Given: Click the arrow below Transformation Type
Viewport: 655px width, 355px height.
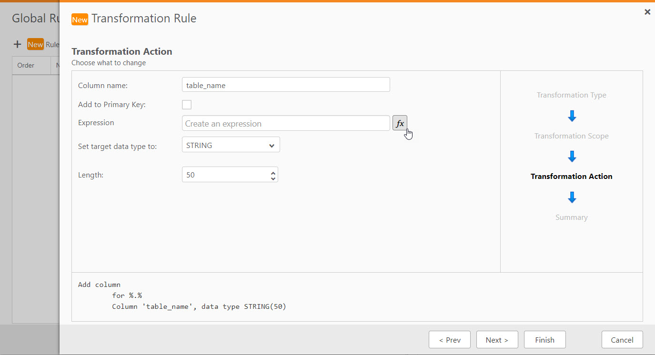Looking at the screenshot, I should 572,116.
